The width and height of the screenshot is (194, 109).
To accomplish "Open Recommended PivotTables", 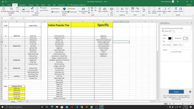I will click(x=11, y=10).
